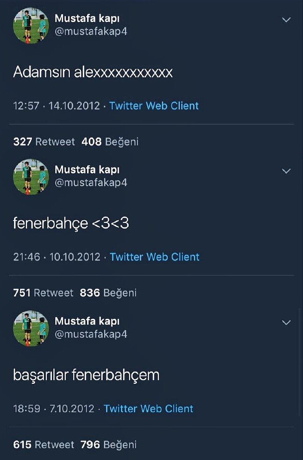Click the Twitter Web Client link dated 14.10.2012
Viewport: 303px width, 460px height.
(x=154, y=106)
